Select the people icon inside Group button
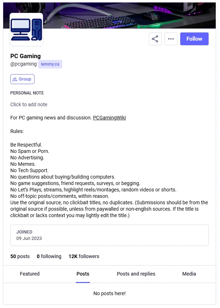The image size is (220, 308). (14, 79)
